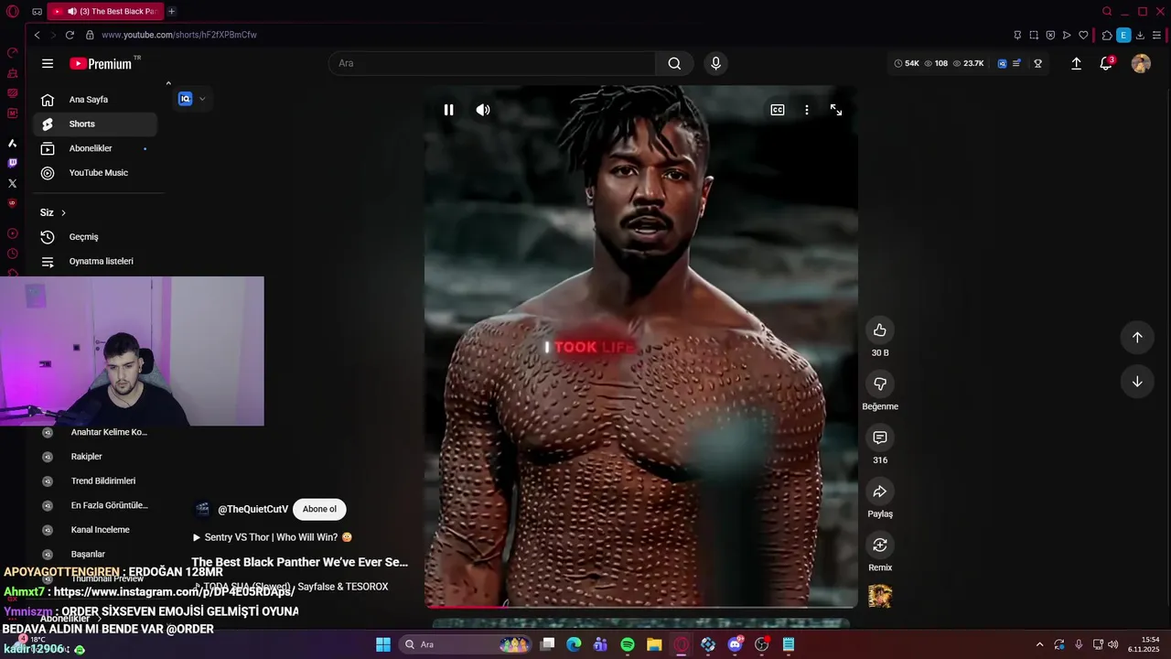Open Ana Sayfa in sidebar
The height and width of the screenshot is (659, 1171).
[x=95, y=100]
